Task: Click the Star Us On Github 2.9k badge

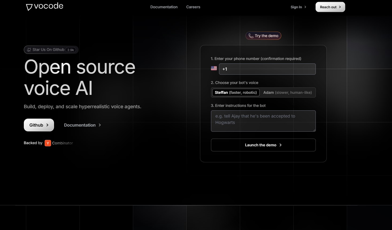Action: 51,50
